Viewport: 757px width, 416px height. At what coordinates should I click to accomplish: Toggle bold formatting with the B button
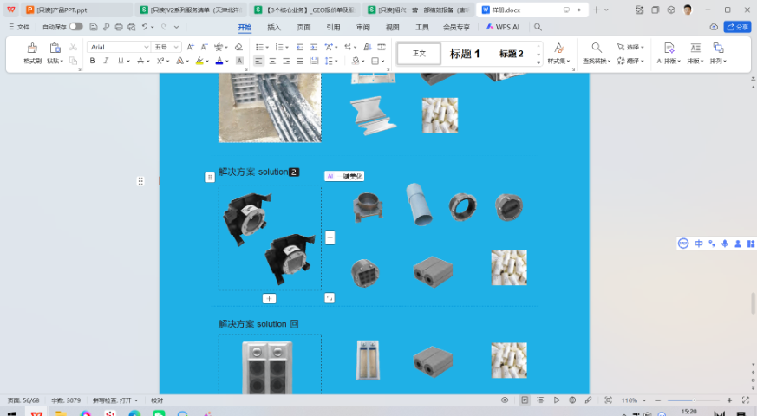coord(93,62)
